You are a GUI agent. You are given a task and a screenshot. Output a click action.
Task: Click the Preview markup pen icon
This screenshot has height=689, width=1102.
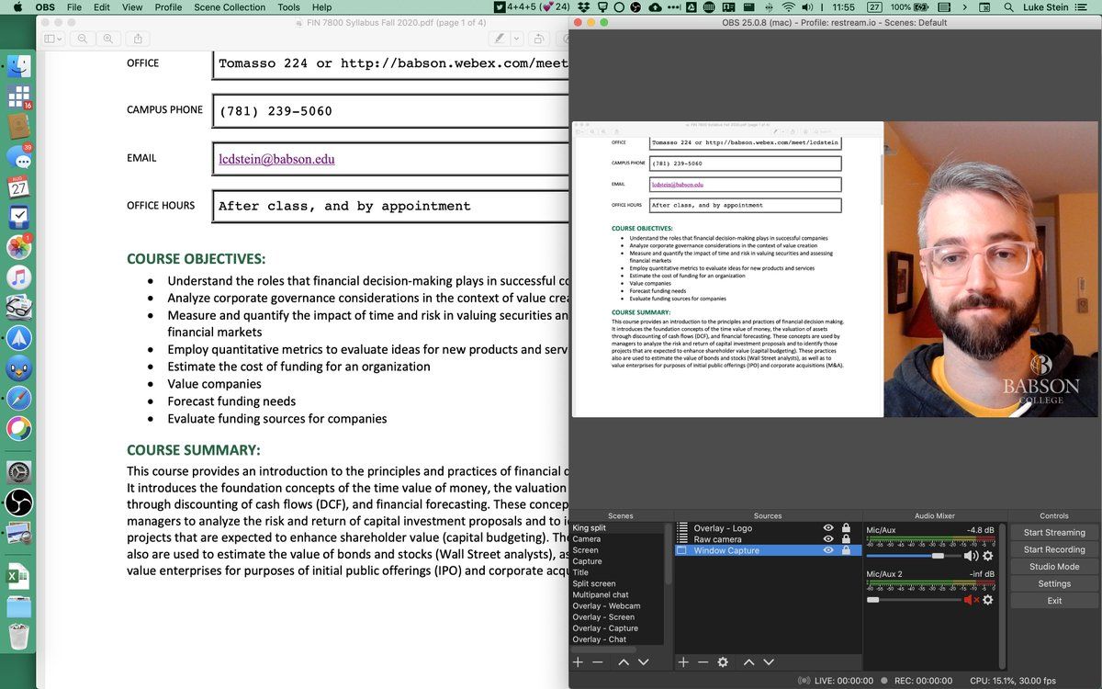click(x=499, y=39)
